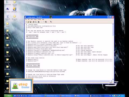Open the Help menu in WordPad

43,19
